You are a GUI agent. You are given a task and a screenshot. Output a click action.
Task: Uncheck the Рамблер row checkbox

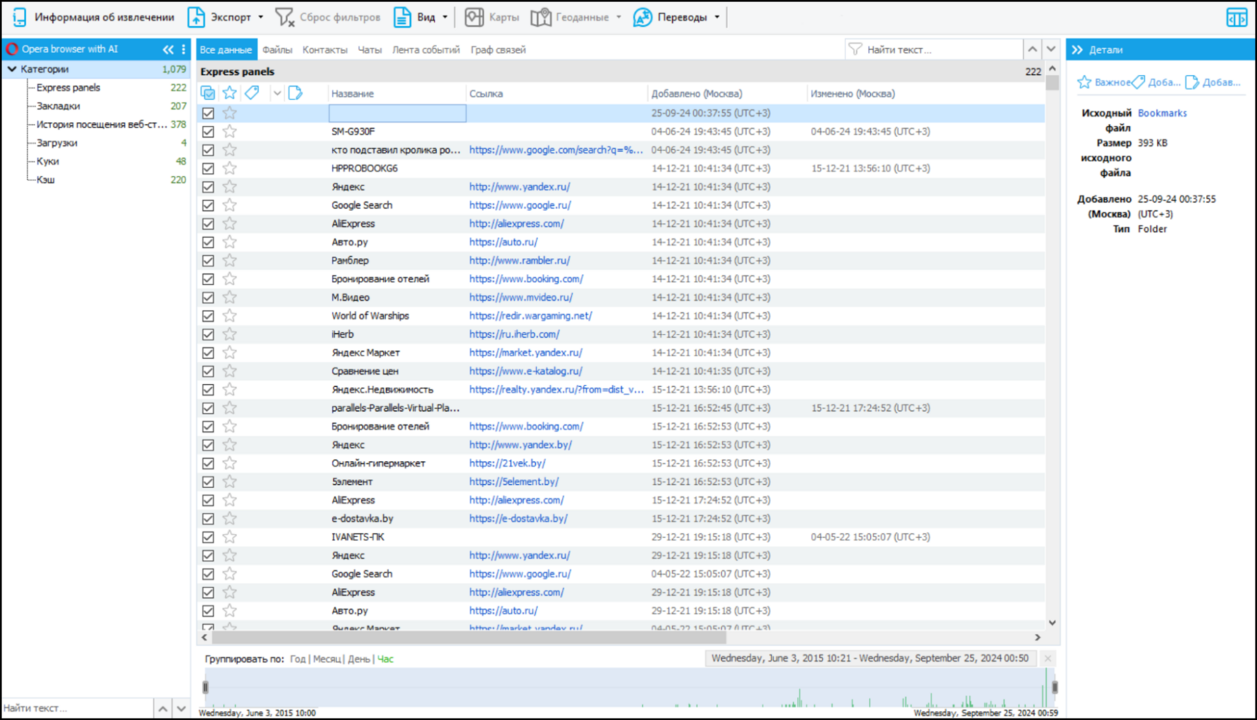tap(208, 261)
